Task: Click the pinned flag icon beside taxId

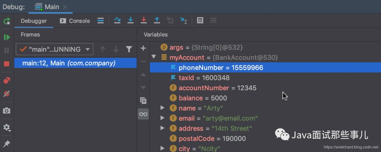Action: [173, 77]
